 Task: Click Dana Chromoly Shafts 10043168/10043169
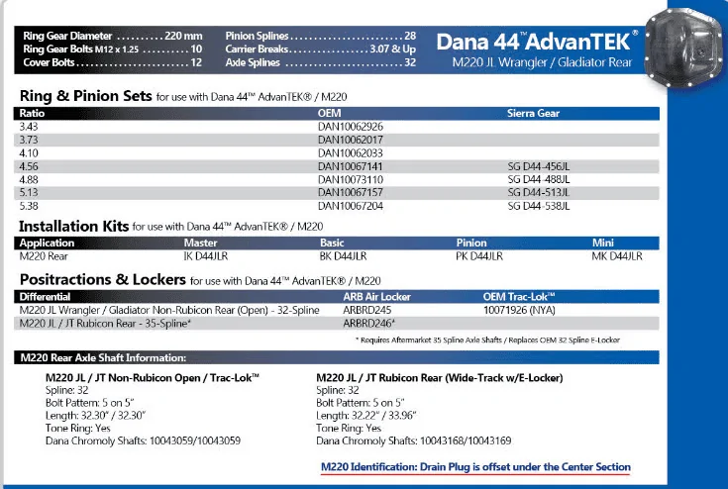[x=414, y=440]
